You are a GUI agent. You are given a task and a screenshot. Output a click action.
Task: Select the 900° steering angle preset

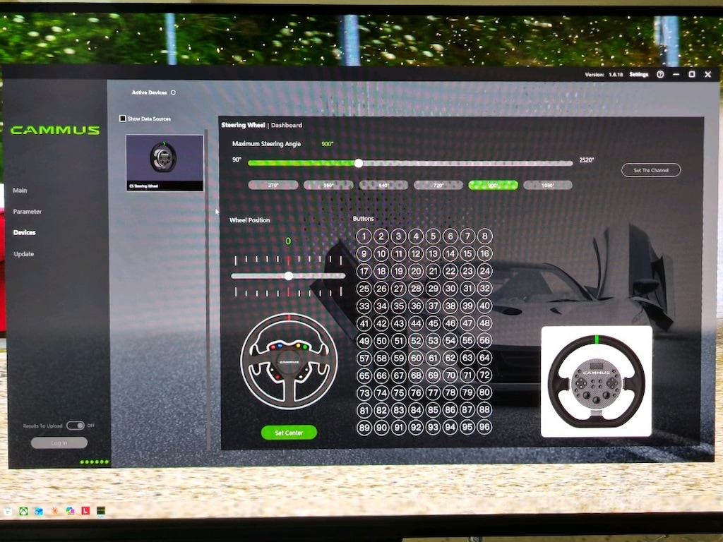493,186
